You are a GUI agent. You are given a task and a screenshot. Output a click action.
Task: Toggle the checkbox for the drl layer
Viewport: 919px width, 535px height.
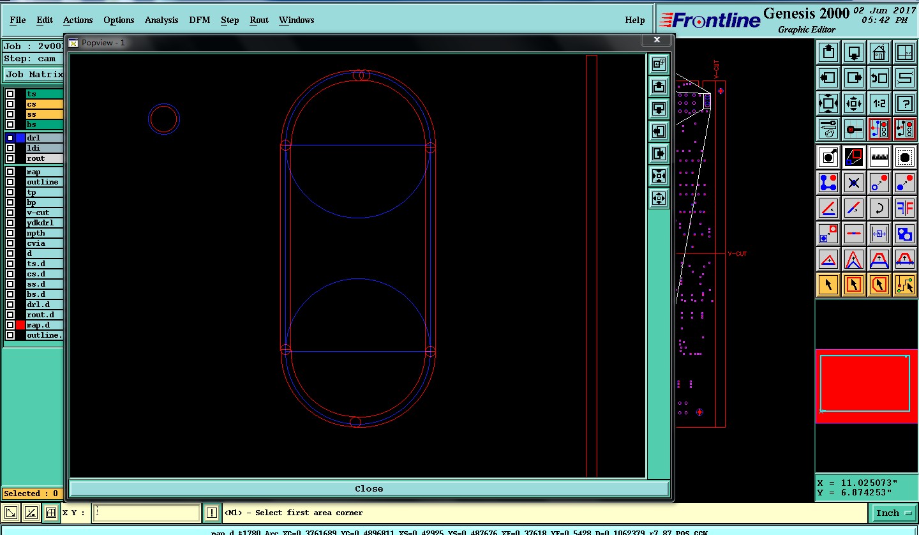click(x=10, y=138)
